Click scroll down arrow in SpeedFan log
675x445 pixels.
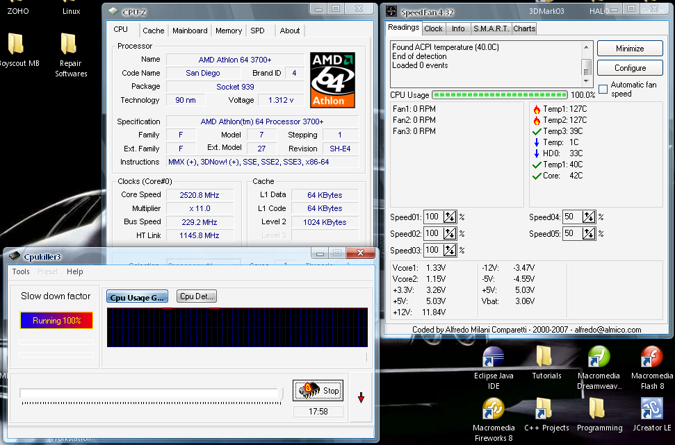pos(586,81)
